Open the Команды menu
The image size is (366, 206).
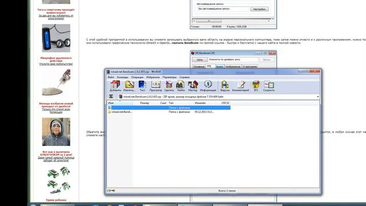coord(122,77)
